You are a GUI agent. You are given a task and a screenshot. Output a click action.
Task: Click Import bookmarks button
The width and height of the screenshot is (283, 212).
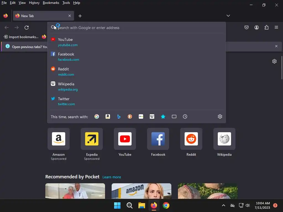pos(21,37)
